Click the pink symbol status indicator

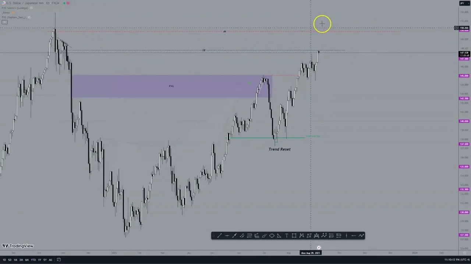(68, 3)
